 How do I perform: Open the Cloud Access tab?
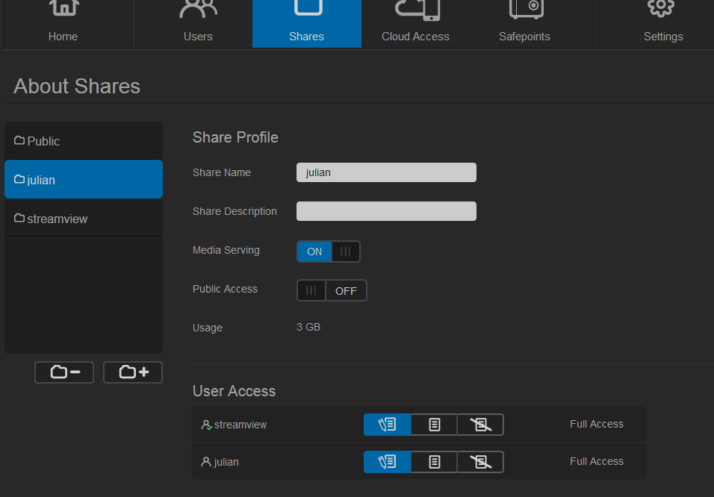415,24
